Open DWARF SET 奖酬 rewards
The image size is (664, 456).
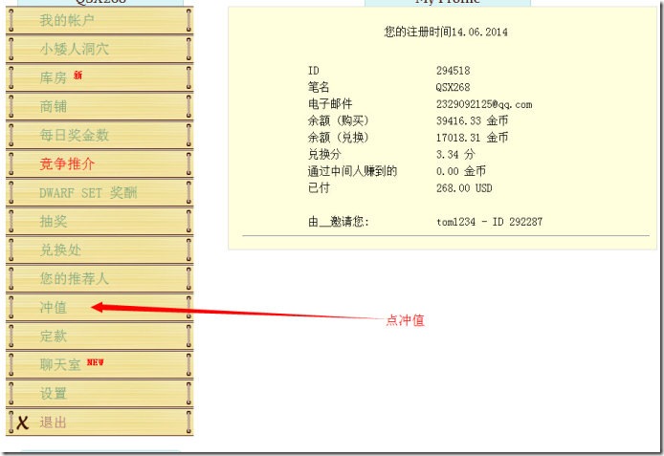point(88,192)
